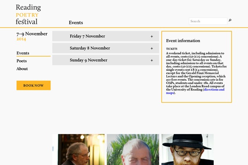Image resolution: width=248 pixels, height=165 pixels.
Task: Expand the Sunday 9 November section
Action: pyautogui.click(x=106, y=60)
